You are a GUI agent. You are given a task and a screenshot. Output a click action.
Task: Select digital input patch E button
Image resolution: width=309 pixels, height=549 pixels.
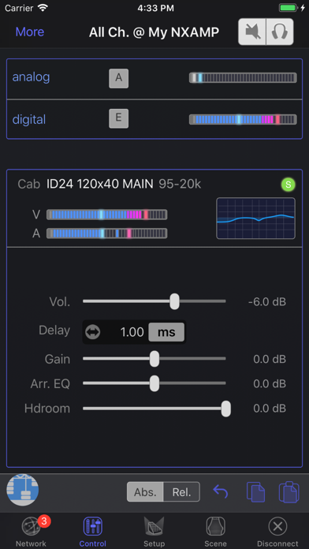(x=118, y=118)
